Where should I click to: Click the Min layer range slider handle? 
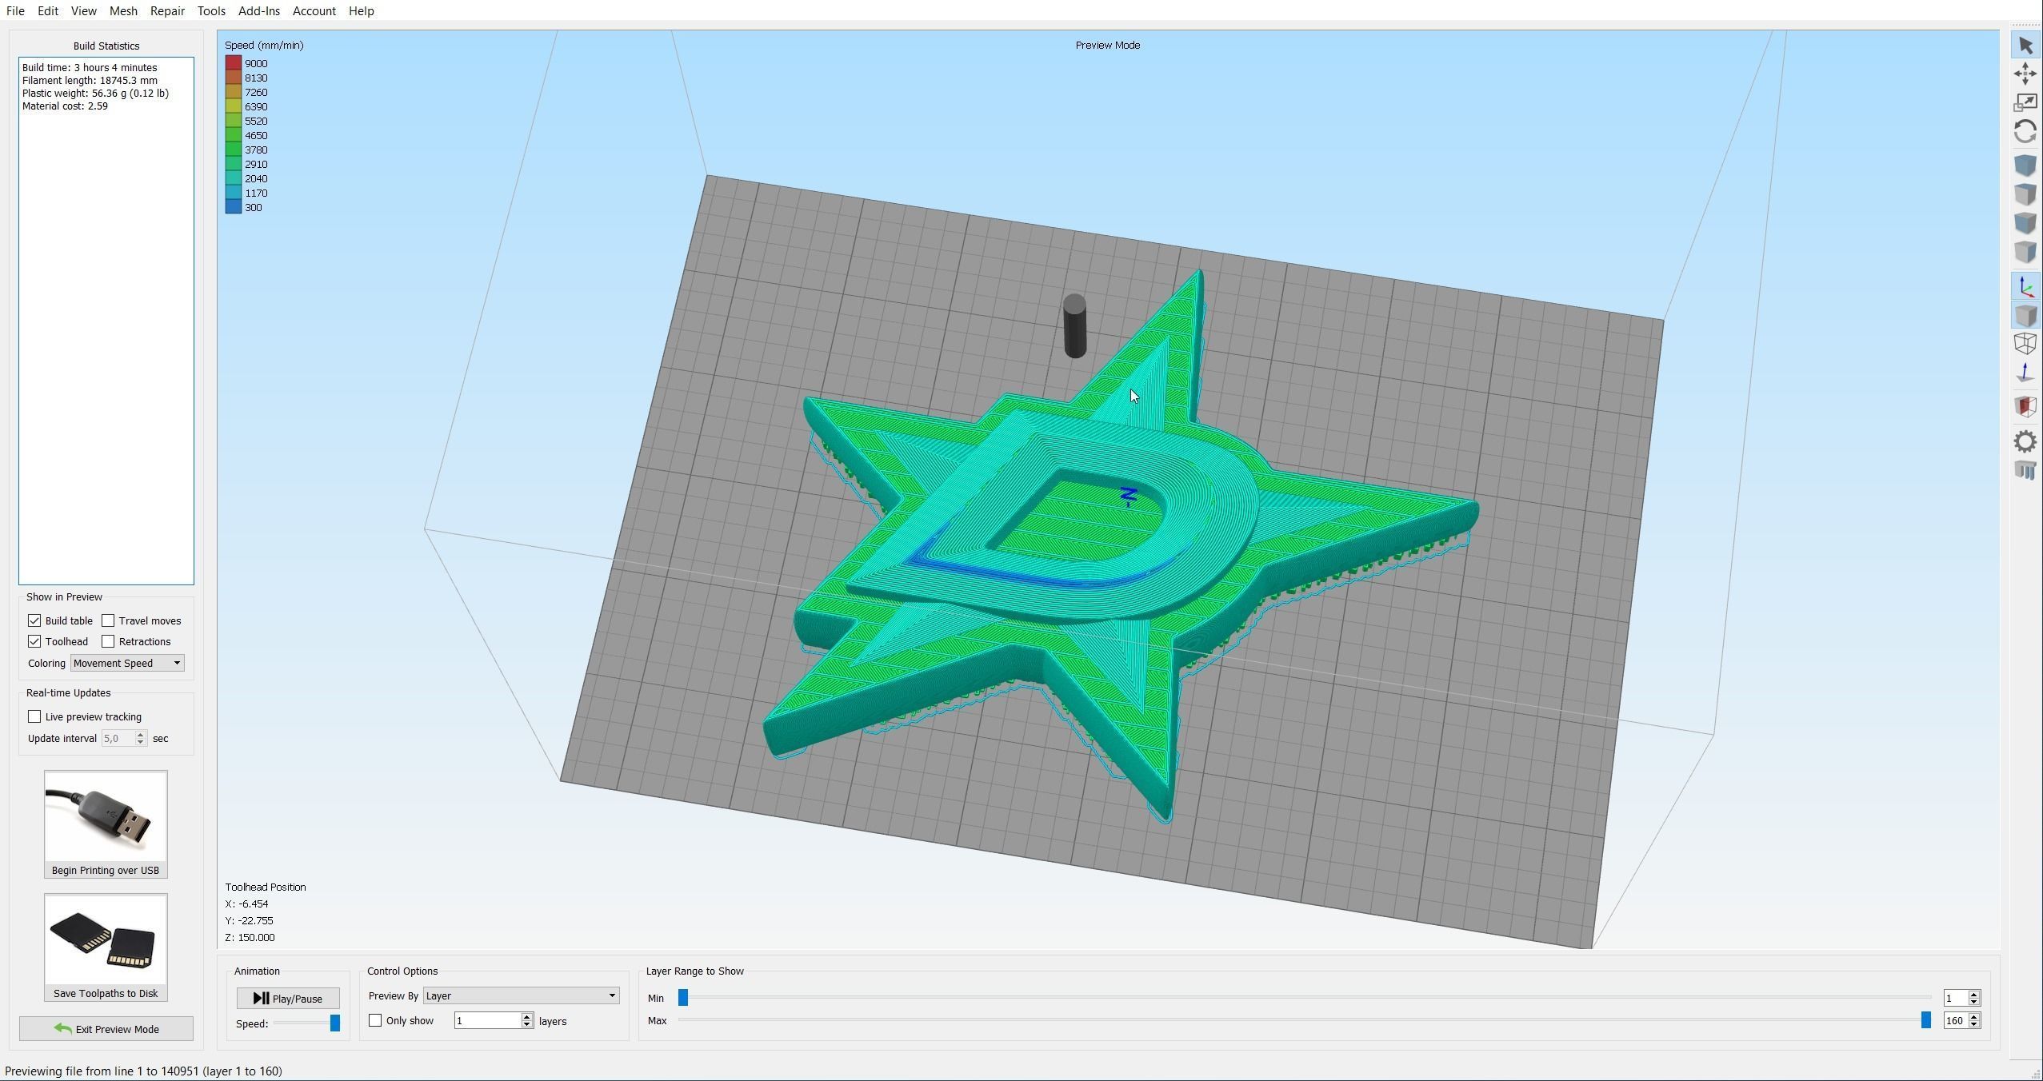coord(683,998)
